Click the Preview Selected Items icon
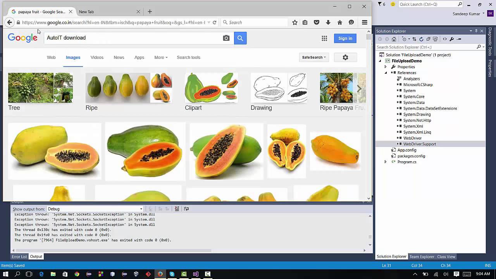The image size is (496, 279). [x=459, y=39]
